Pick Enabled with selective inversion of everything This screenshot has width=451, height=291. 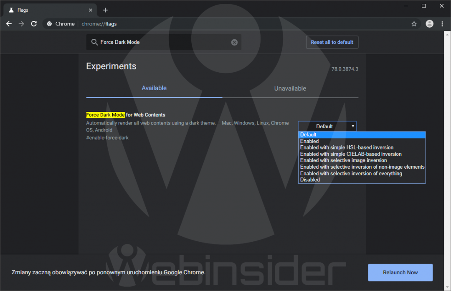351,173
